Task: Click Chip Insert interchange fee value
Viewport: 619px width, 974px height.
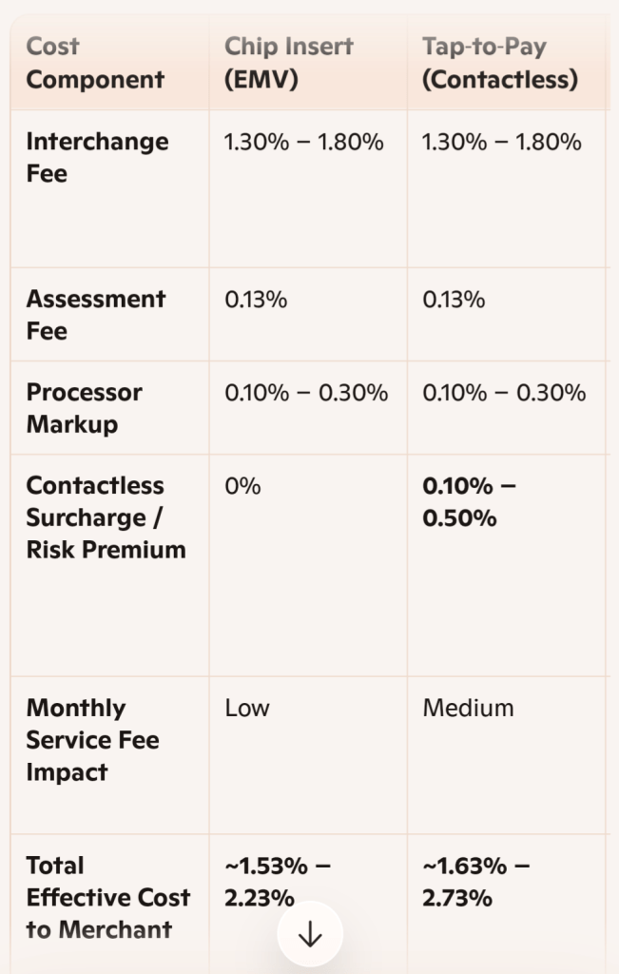Action: coord(303,143)
